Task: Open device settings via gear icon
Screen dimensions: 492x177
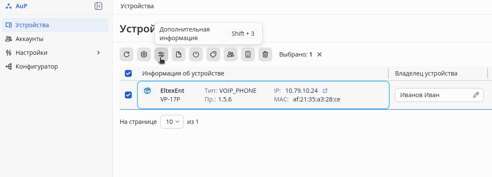Action: [144, 54]
